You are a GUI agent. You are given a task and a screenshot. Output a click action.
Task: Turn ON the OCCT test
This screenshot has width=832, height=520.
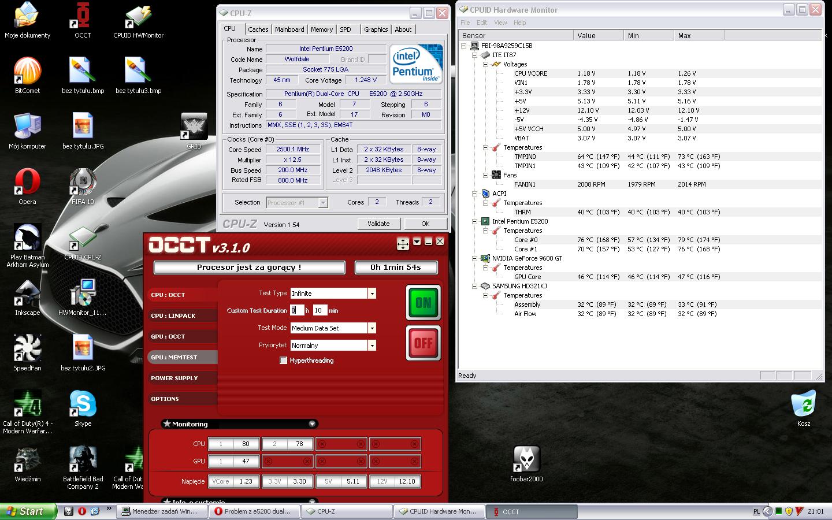pos(423,303)
